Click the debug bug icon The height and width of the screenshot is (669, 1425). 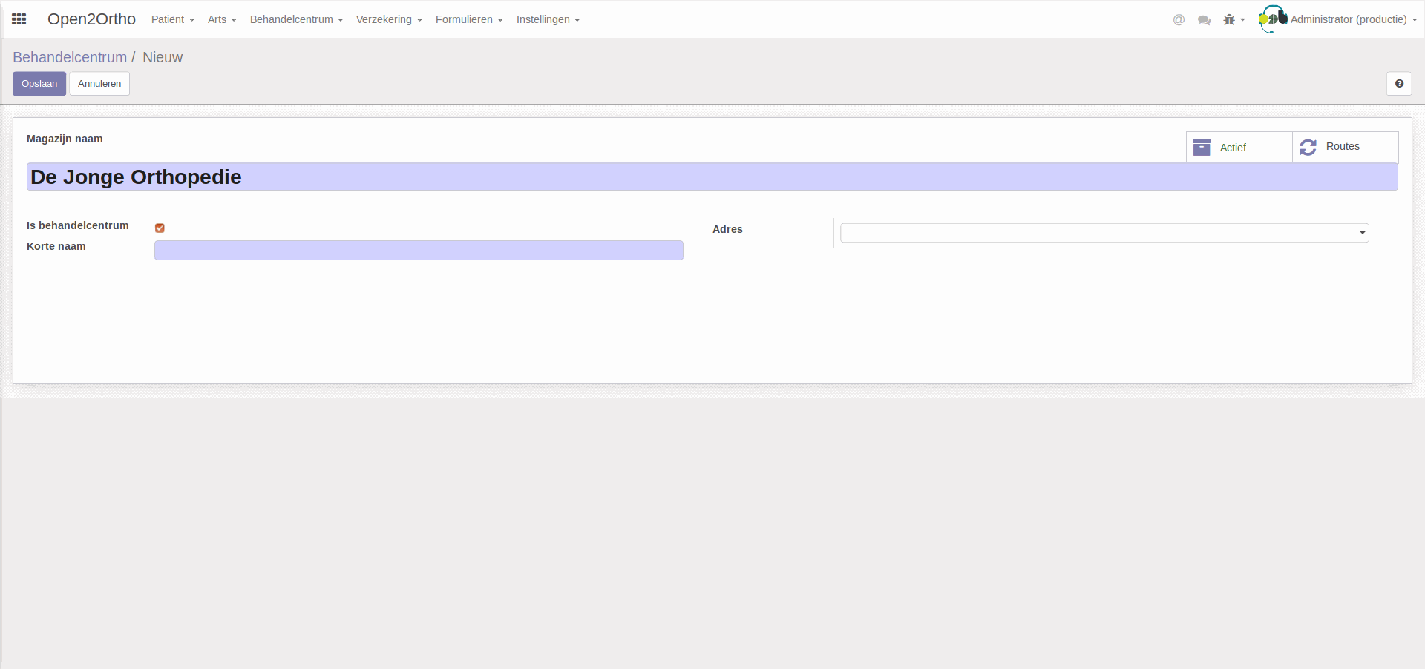click(1229, 20)
